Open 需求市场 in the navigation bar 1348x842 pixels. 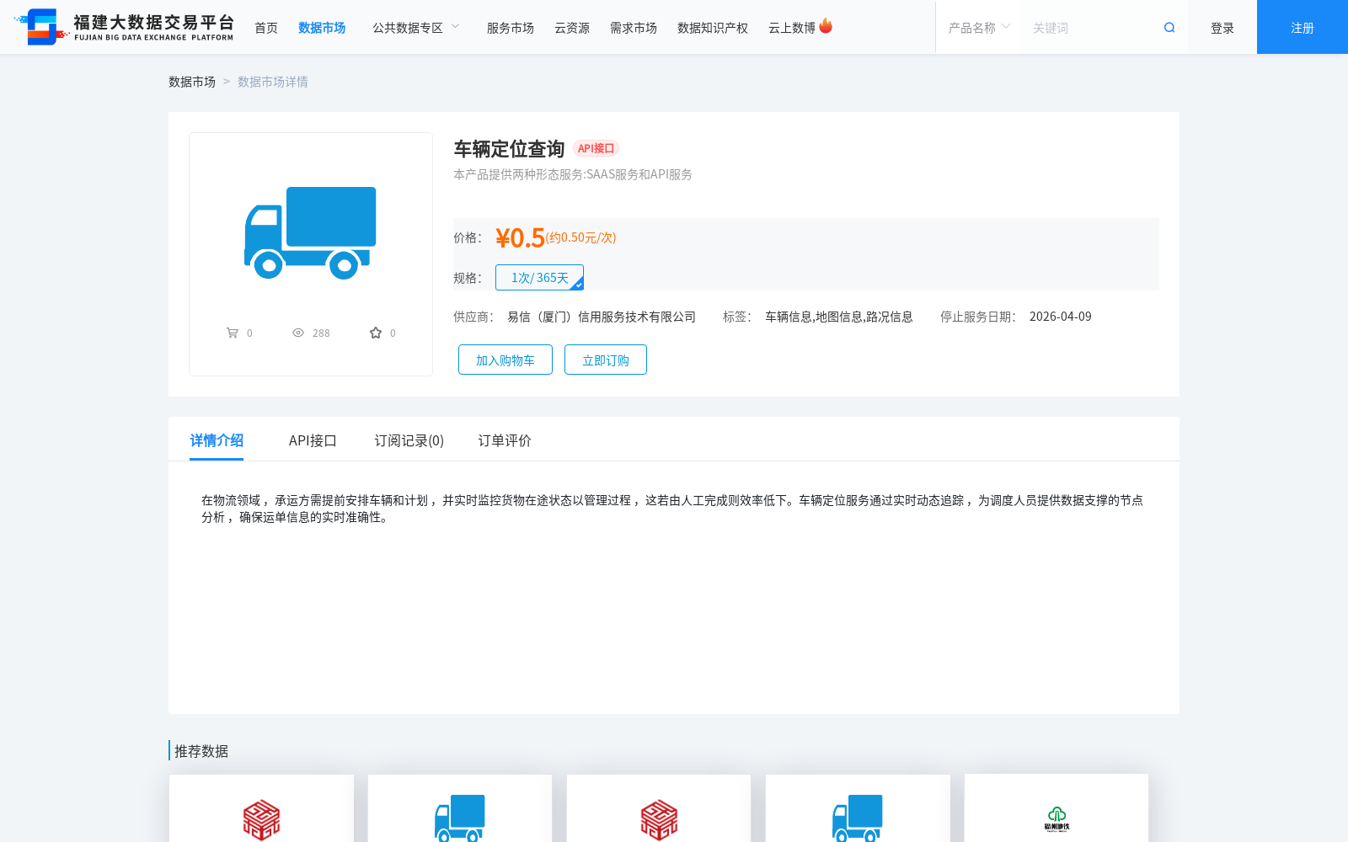(634, 28)
